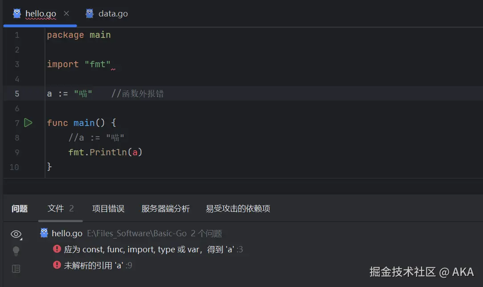Viewport: 483px width, 287px height.
Task: Open the 文件 tab in Problems panel
Action: point(56,209)
